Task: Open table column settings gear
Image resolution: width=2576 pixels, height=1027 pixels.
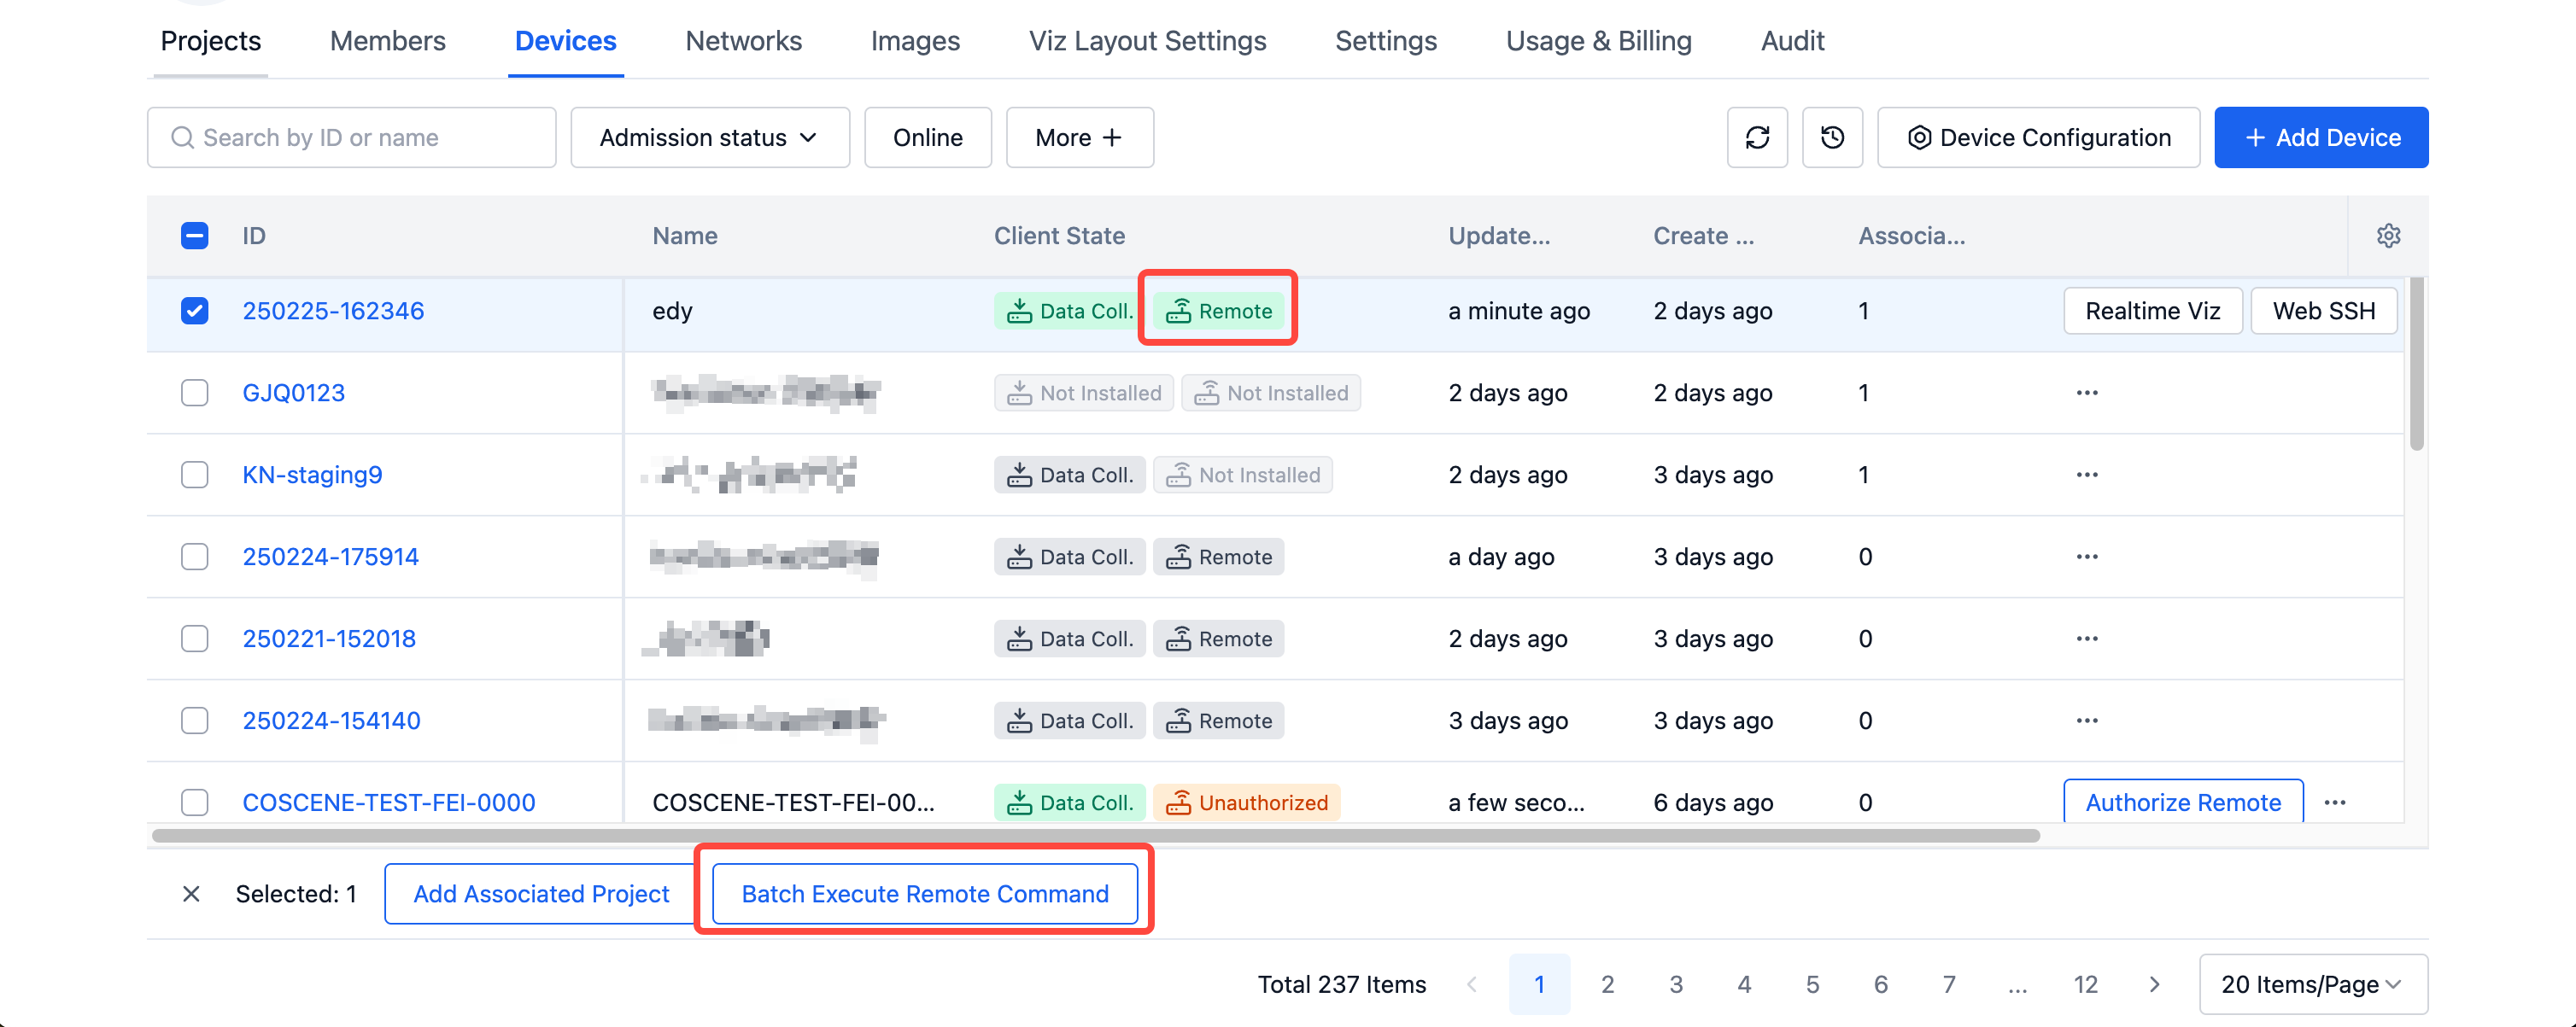Action: (2388, 236)
